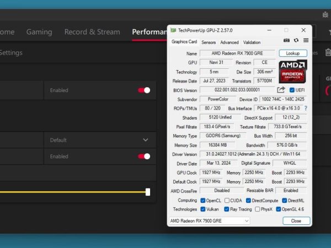Click the GPU-Z screenshot camera icon
Image resolution: width=331 pixels, height=248 pixels.
pos(286,40)
